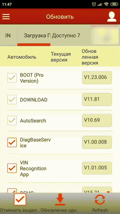
Task: Open the V1.00.008 version selector
Action: 97,142
